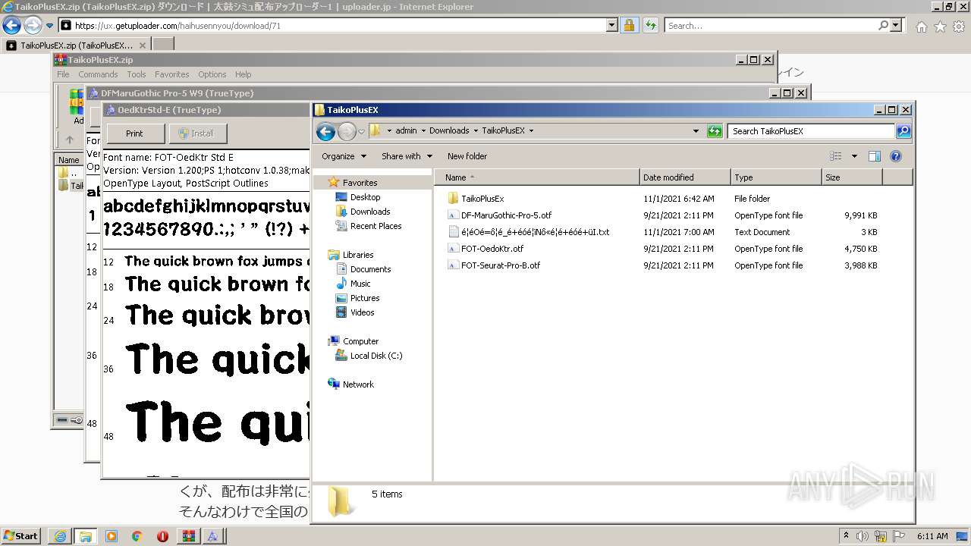
Task: Select the TaikoPlusEX.zip browser tab
Action: [77, 45]
